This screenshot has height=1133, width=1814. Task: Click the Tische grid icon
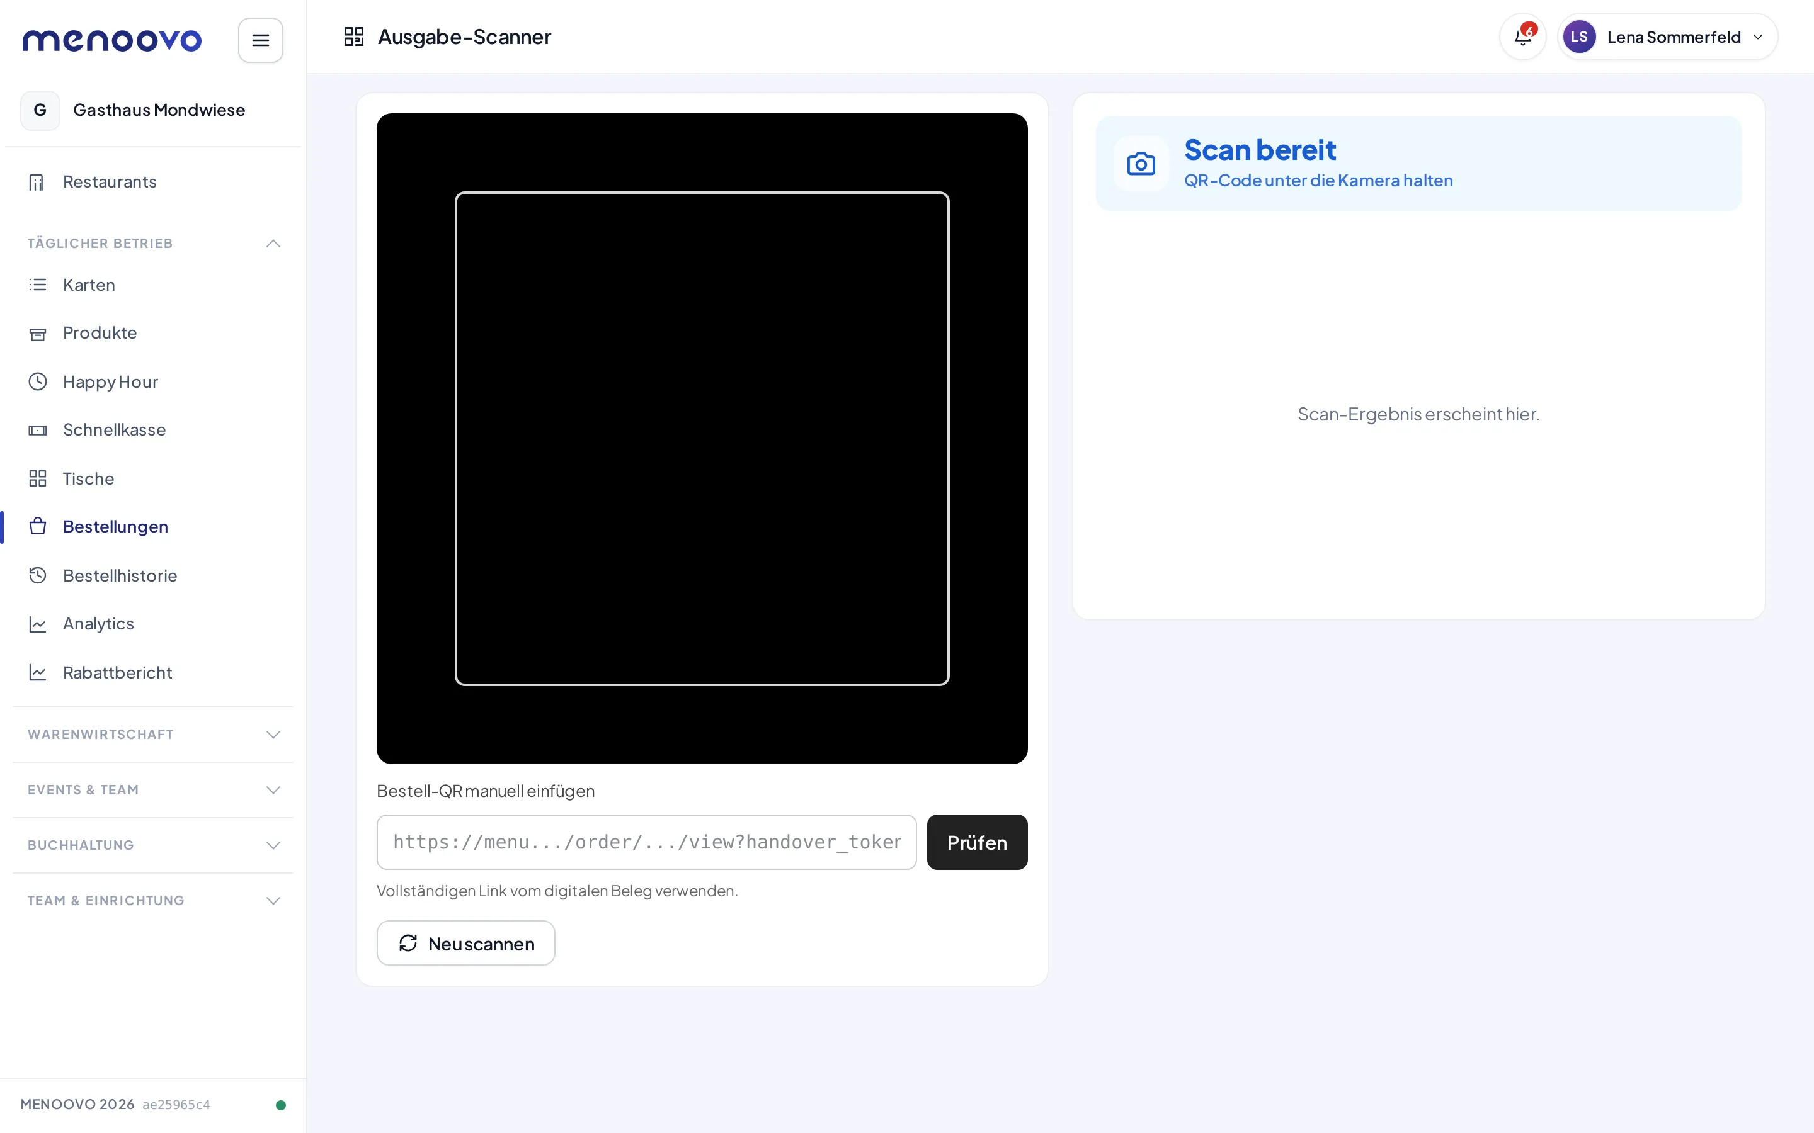pos(38,478)
